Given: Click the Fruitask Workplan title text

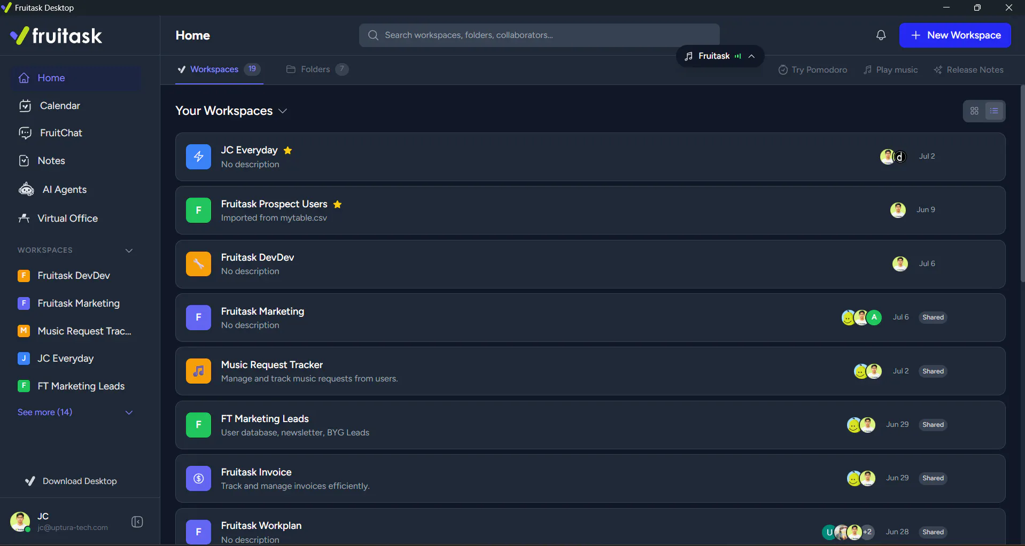Looking at the screenshot, I should [261, 526].
